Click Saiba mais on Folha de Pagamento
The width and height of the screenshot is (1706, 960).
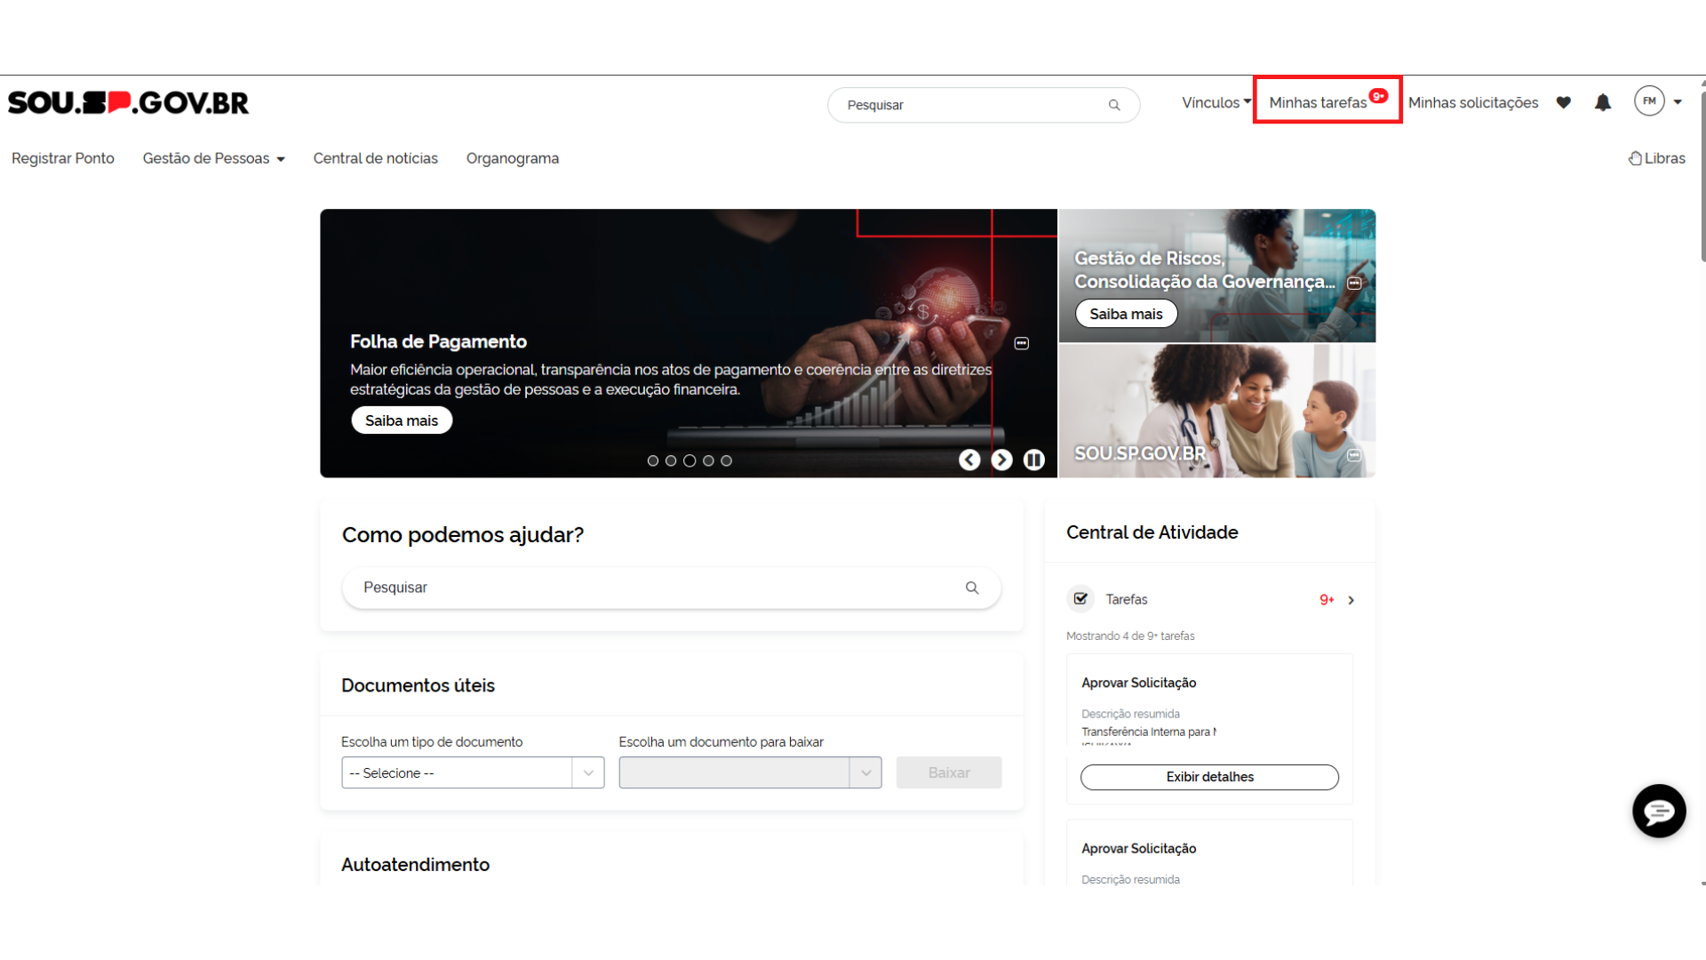tap(402, 420)
